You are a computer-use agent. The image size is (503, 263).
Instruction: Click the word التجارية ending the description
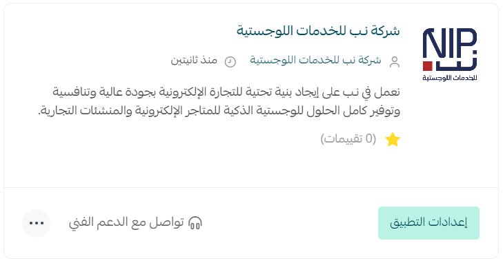point(57,111)
